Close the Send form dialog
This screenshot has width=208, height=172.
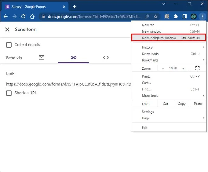pyautogui.click(x=7, y=30)
